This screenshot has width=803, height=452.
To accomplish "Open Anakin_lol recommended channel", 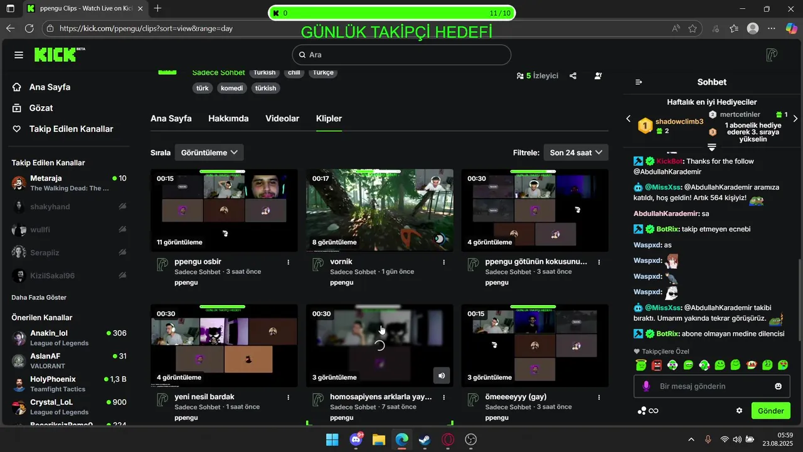I will (69, 338).
